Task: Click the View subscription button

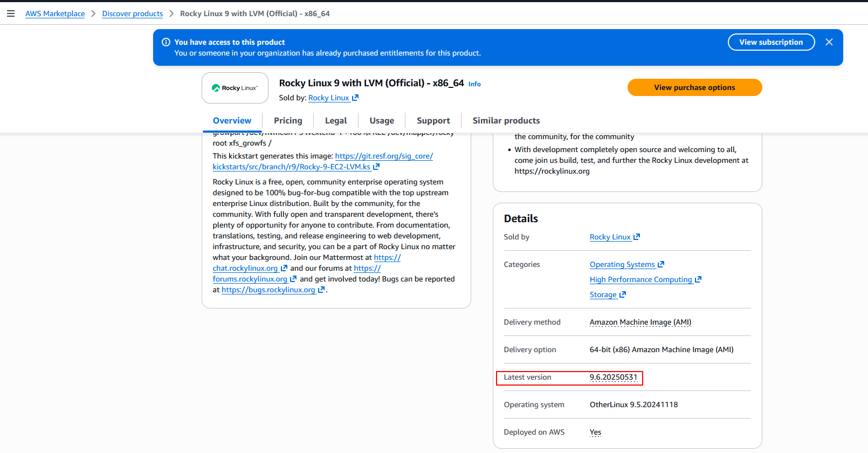Action: pos(770,42)
